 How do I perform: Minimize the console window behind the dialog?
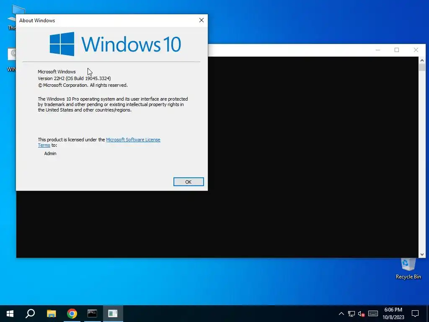coord(378,50)
